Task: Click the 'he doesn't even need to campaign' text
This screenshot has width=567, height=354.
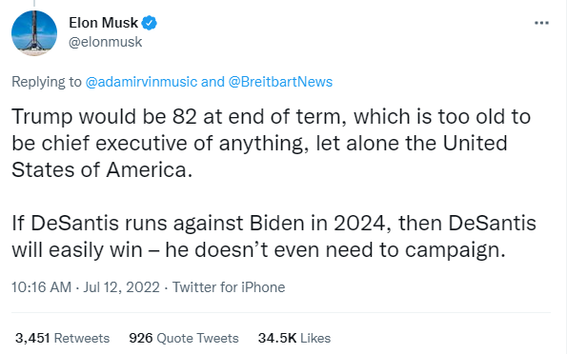Action: tap(335, 250)
